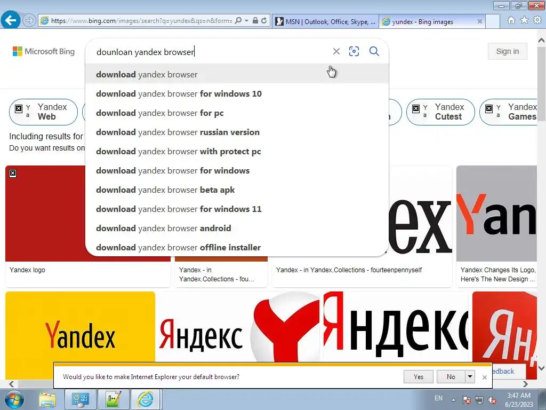
Task: Dismiss the default browser notification bar
Action: pos(484,377)
